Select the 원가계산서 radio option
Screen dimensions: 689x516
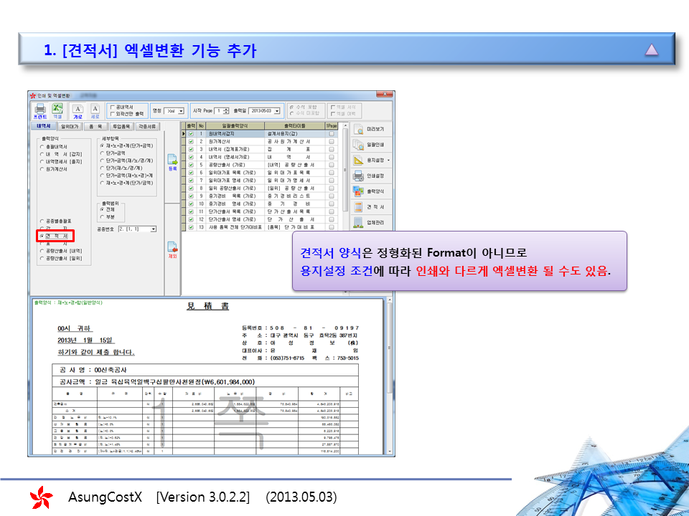pyautogui.click(x=42, y=168)
